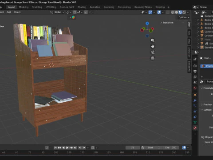The width and height of the screenshot is (213, 160).
Task: Open the Tool properties tab icon
Action: point(195,59)
